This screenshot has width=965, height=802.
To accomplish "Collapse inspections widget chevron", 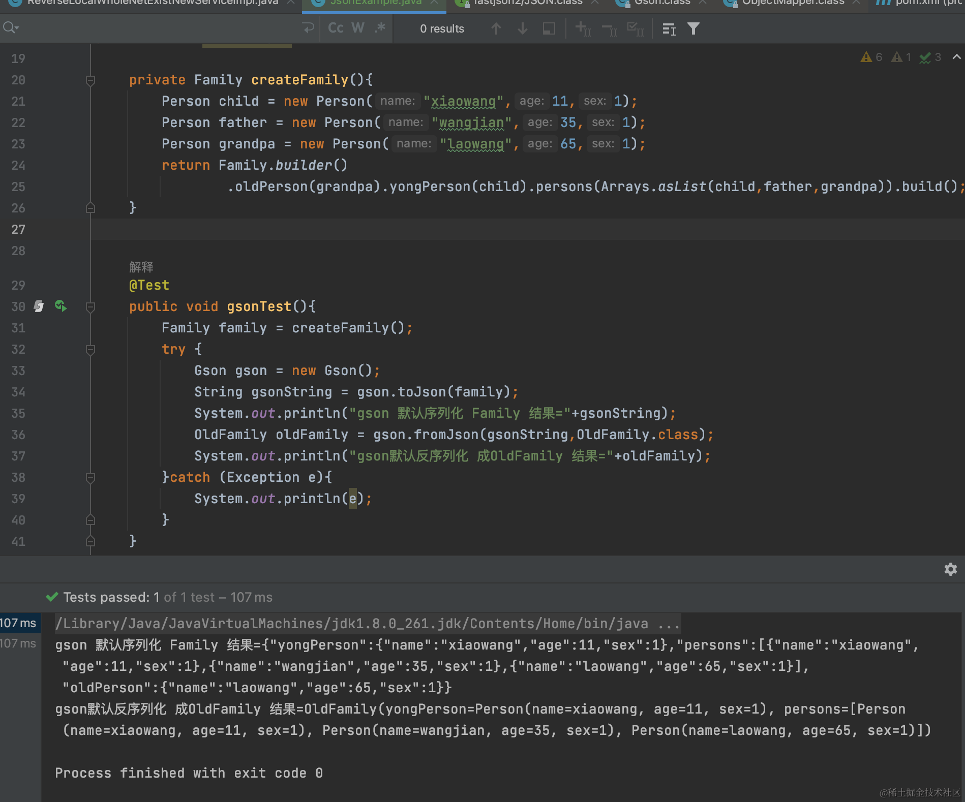I will (956, 56).
